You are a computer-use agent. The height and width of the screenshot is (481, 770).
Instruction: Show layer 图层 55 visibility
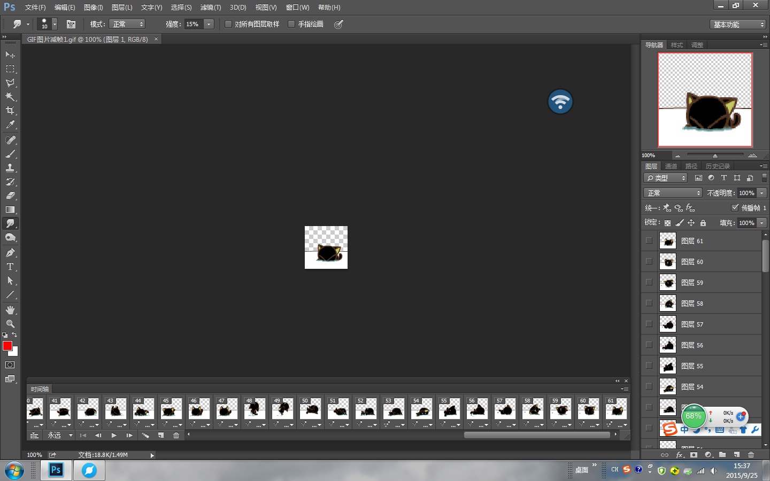coord(649,366)
